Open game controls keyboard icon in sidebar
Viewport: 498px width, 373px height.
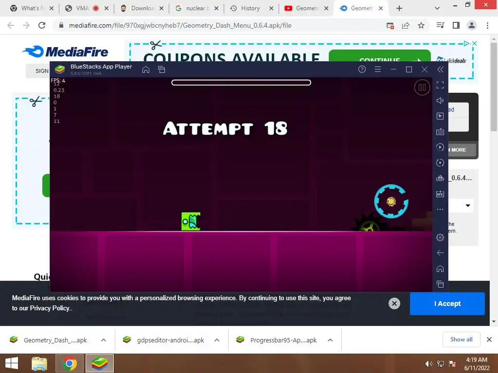tap(440, 132)
